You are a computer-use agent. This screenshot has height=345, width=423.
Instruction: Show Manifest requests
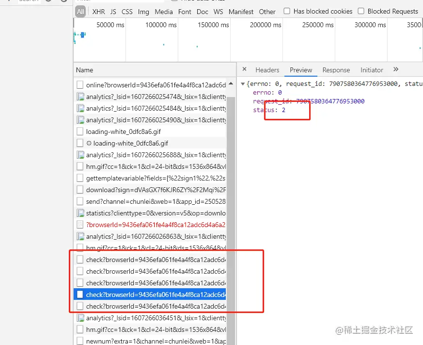click(241, 11)
